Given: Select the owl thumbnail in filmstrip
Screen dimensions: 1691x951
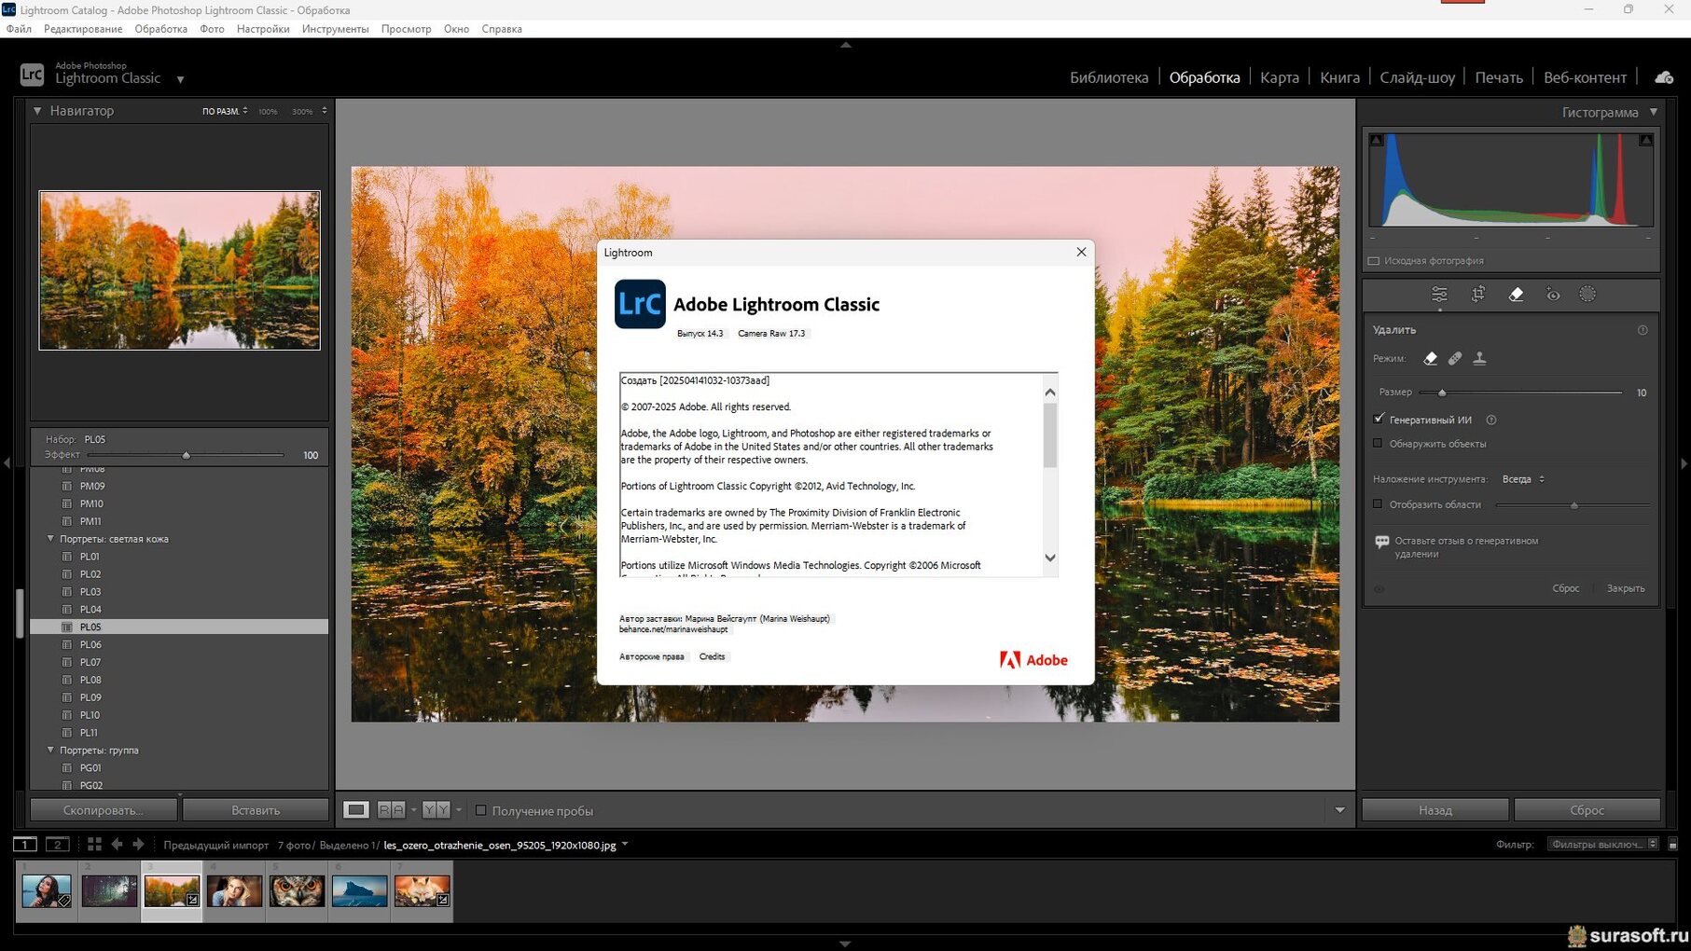Looking at the screenshot, I should coord(297,891).
